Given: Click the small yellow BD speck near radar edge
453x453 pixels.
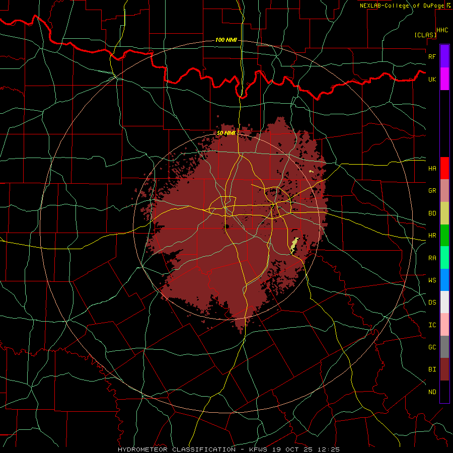Looking at the screenshot, I should coord(311,171).
